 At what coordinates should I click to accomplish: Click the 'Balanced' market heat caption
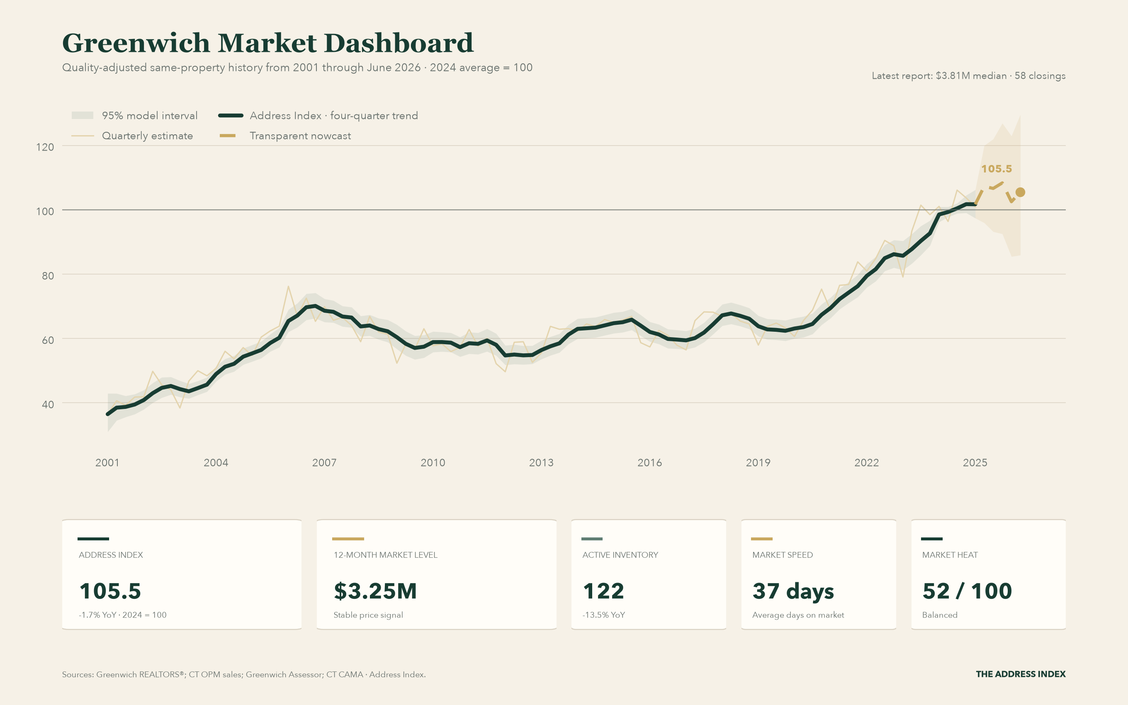[940, 615]
